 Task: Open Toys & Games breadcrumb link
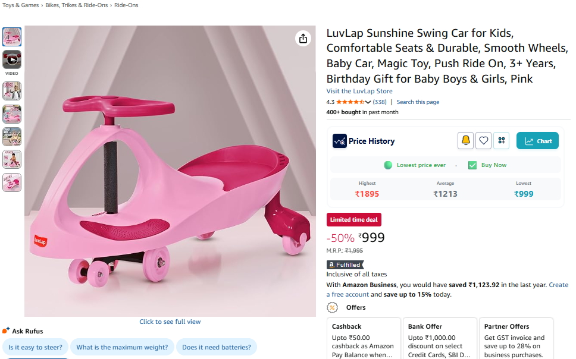click(21, 5)
